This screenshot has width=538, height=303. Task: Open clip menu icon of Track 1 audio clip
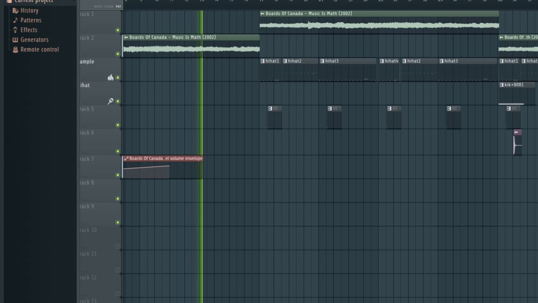coord(263,13)
